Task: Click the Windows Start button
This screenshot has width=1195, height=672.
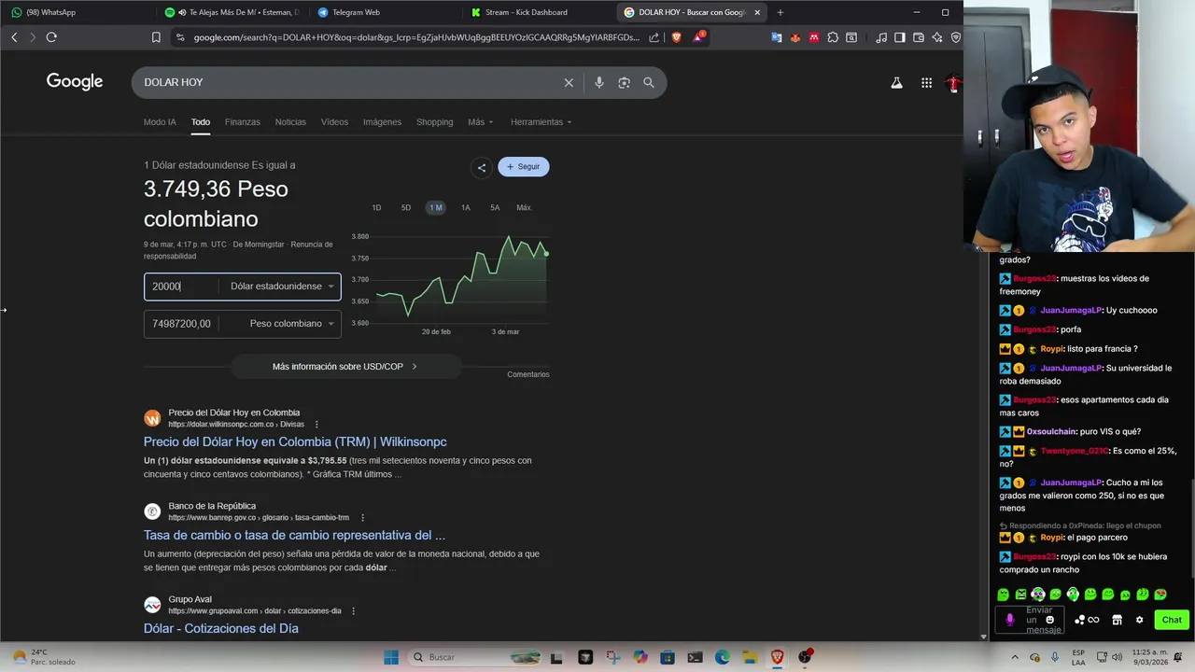Action: pyautogui.click(x=391, y=657)
